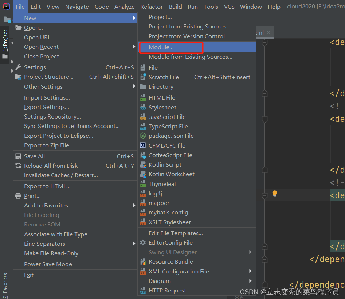
Task: Toggle Power Save Mode
Action: pos(75,264)
